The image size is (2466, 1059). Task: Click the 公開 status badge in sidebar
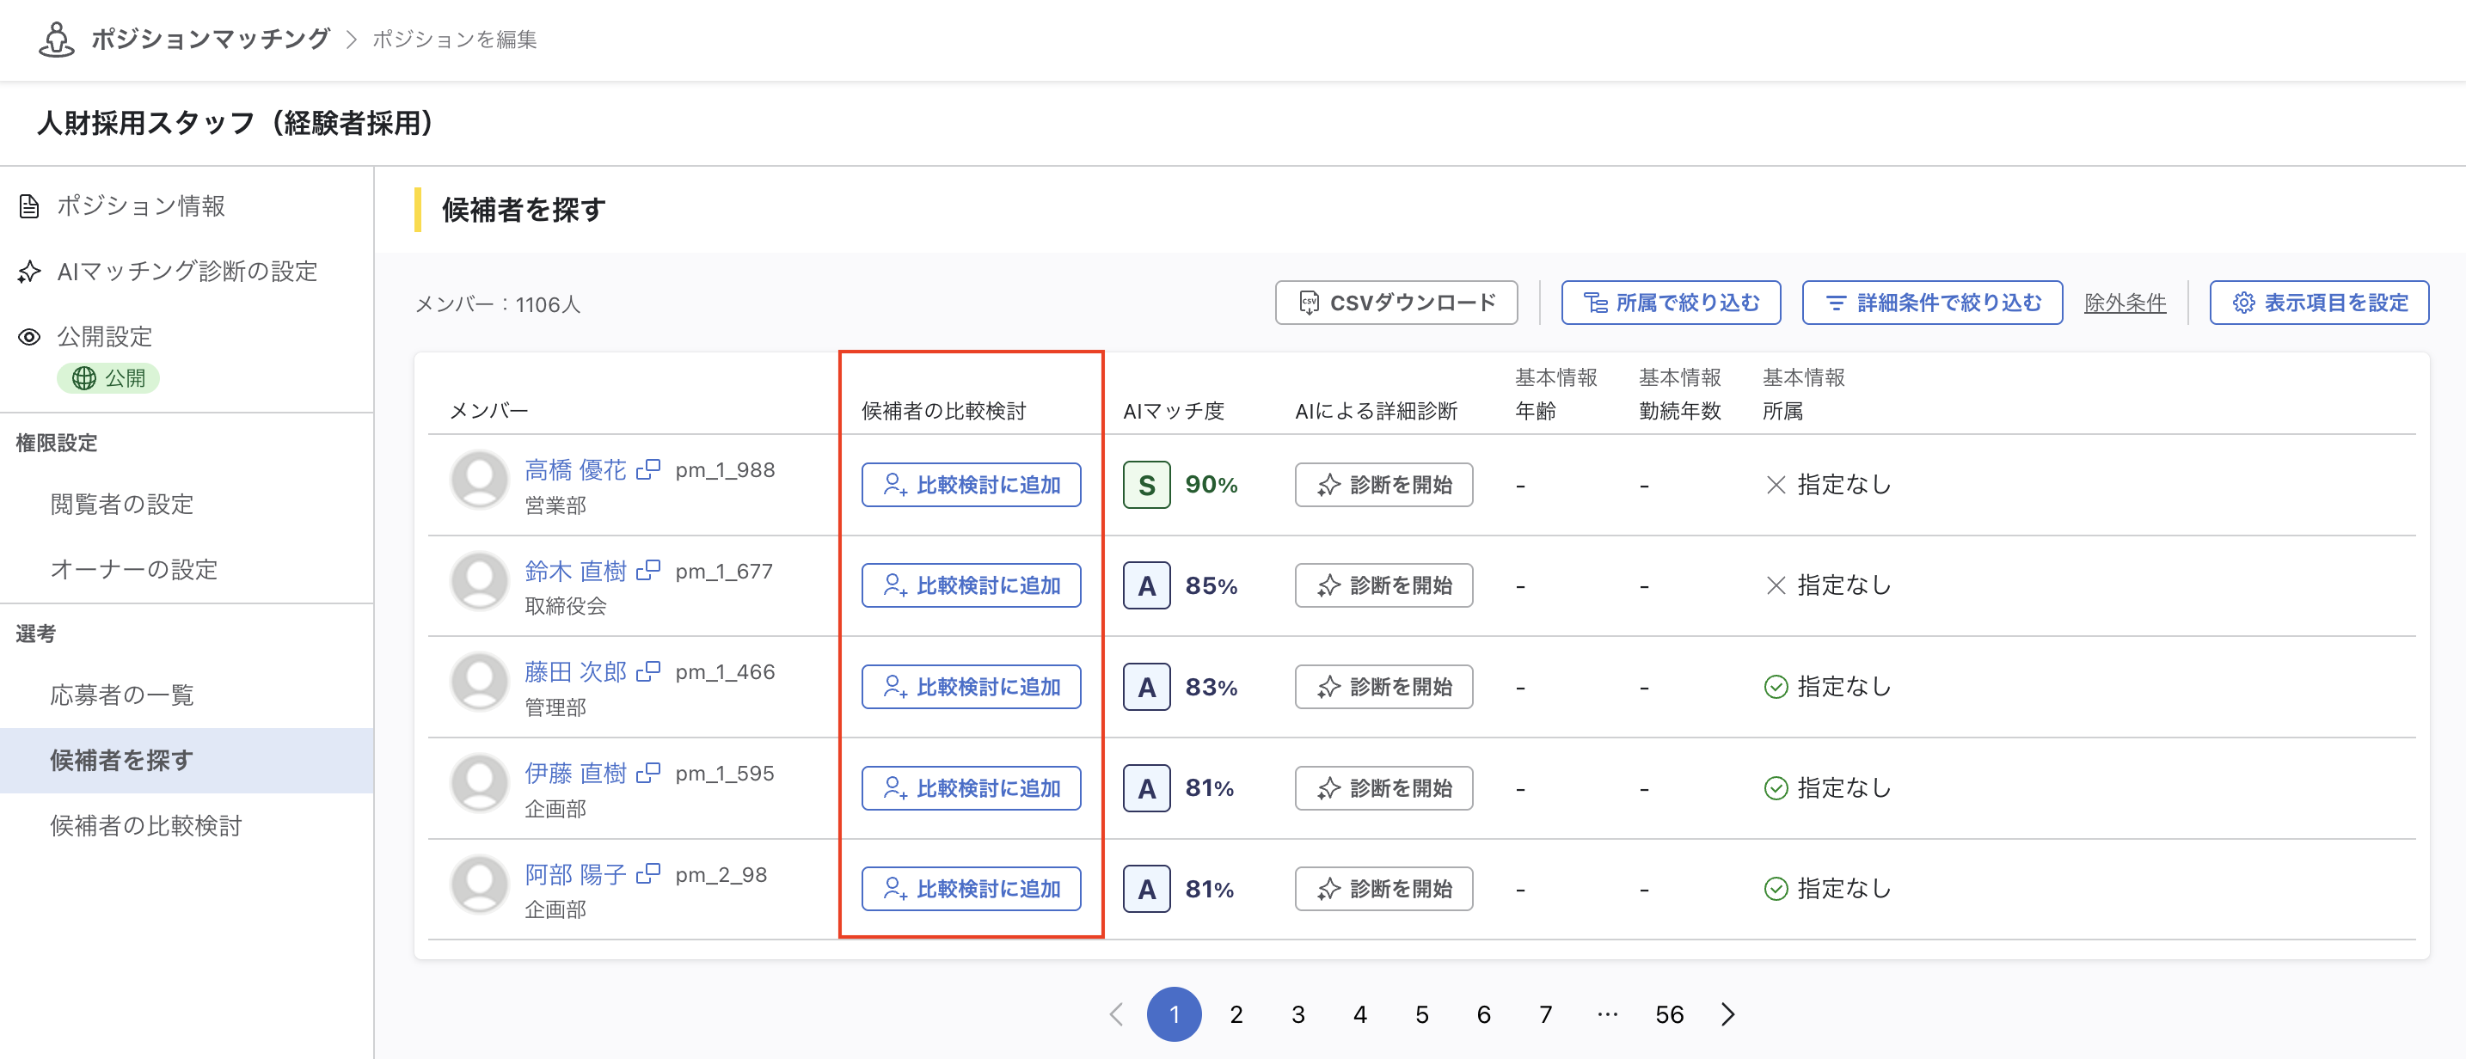[x=108, y=378]
